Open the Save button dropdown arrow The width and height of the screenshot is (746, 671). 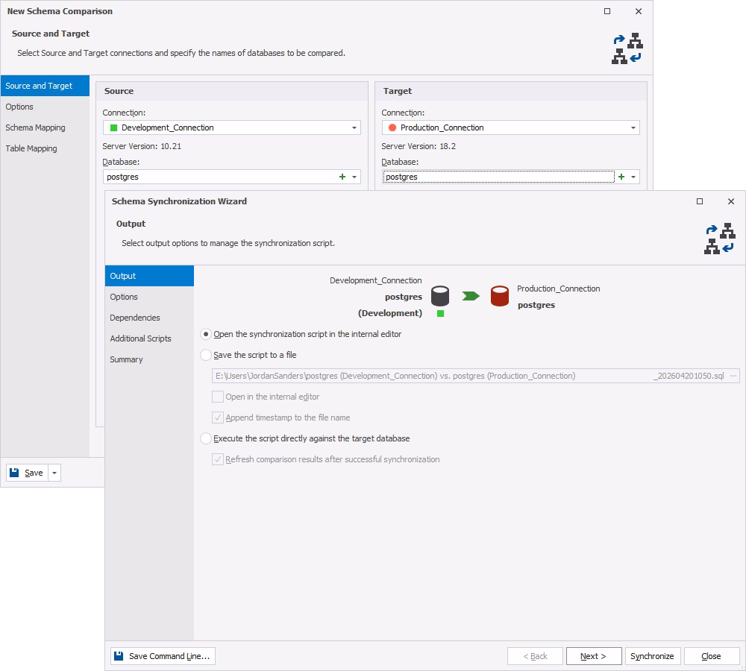(54, 473)
